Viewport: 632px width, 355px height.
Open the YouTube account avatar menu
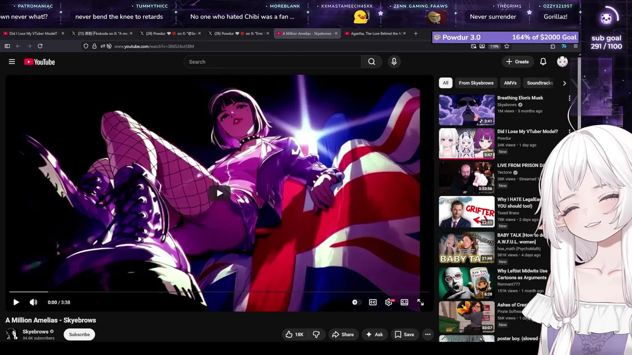coord(562,62)
